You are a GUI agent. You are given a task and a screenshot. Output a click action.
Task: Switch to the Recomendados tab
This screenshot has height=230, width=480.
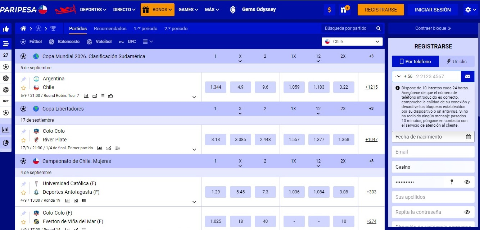tap(110, 28)
